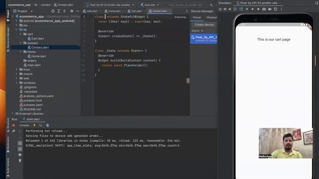
Task: Select opened file target icon in Project panel
Action: click(x=53, y=11)
